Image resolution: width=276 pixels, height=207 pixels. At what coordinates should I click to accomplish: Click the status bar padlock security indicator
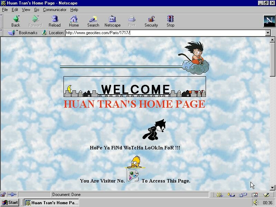3,195
